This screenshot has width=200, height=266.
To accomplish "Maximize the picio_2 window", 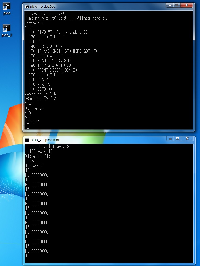I will 177,139.
